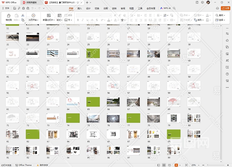Click the Format Painter brush icon
Viewport: 232px width, 167px height.
click(x=9, y=16)
